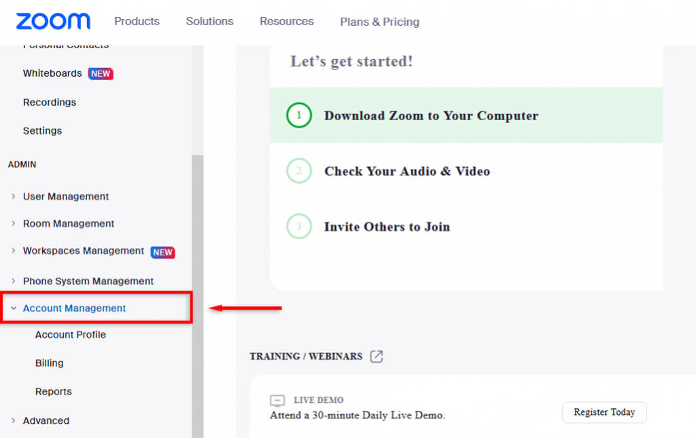Open the Solutions menu
The image size is (696, 438).
[209, 21]
